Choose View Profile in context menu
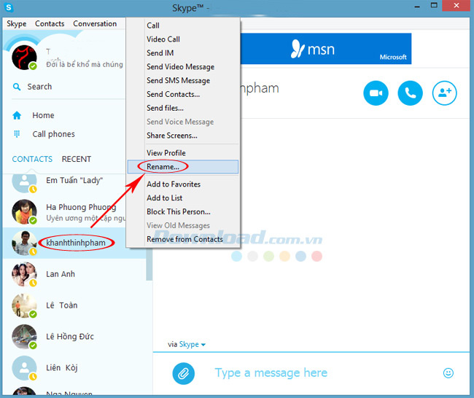The height and width of the screenshot is (398, 474). [183, 153]
